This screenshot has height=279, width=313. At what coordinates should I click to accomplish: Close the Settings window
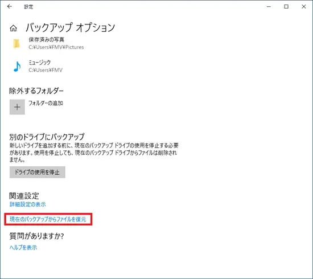[x=304, y=7]
